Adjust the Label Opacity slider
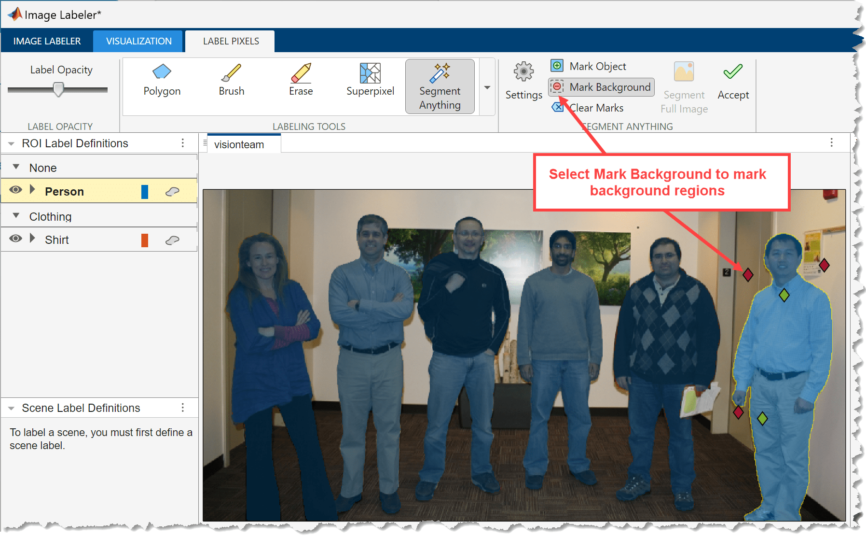 [58, 90]
